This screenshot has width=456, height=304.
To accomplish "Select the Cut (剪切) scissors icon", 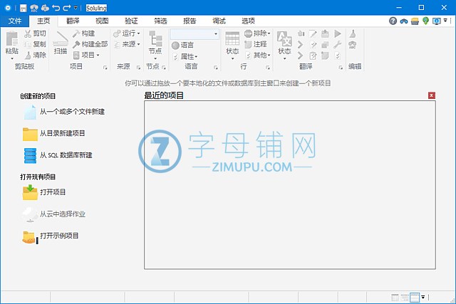I will [28, 33].
